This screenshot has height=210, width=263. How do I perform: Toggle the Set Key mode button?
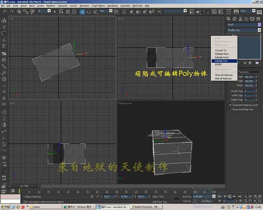tap(187, 201)
